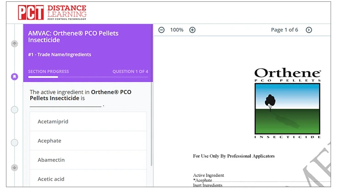337x189 pixels.
Task: Select the Acetic acid answer option
Action: tap(88, 179)
